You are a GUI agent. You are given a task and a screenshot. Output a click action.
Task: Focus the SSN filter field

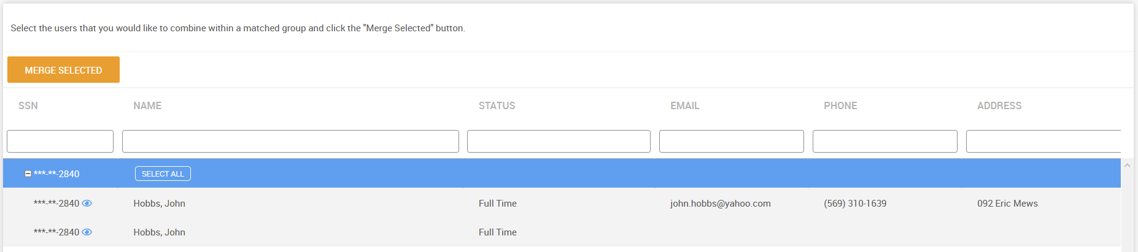pos(60,141)
